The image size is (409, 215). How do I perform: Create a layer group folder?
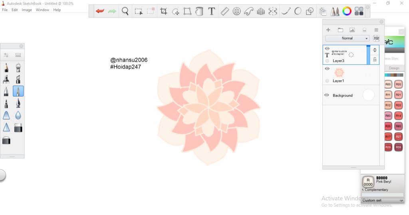[340, 30]
